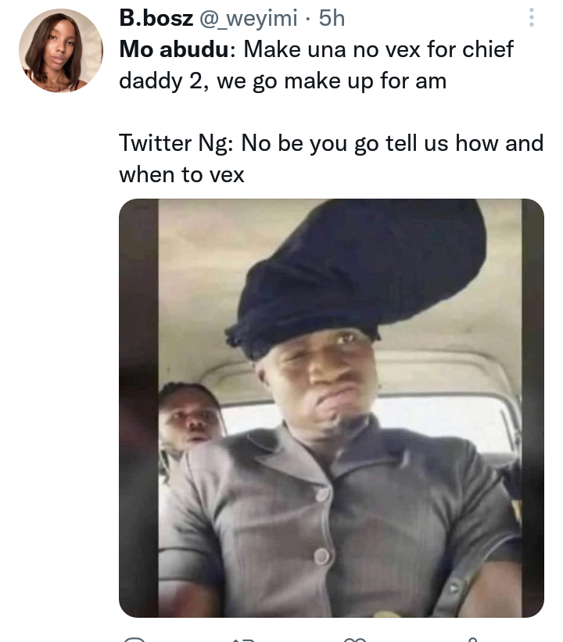Click the large black headwrap in the photo

pyautogui.click(x=356, y=275)
